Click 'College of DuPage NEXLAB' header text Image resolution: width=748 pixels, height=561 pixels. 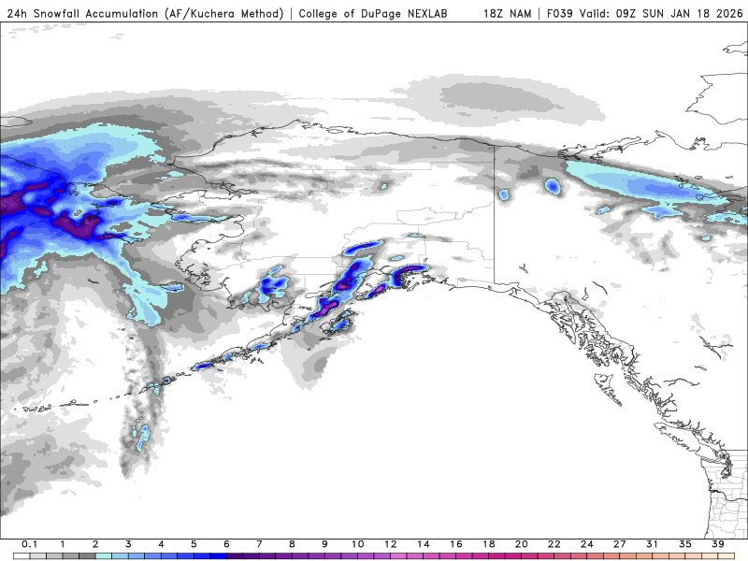pos(373,13)
